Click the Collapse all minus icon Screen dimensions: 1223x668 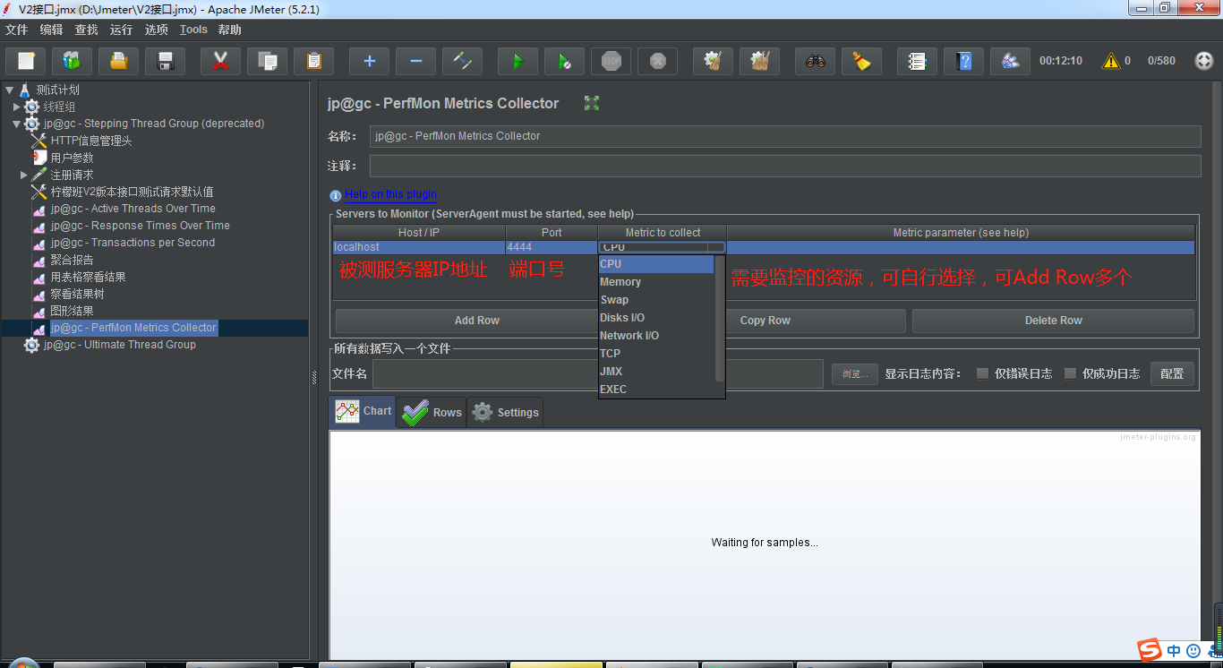tap(415, 61)
